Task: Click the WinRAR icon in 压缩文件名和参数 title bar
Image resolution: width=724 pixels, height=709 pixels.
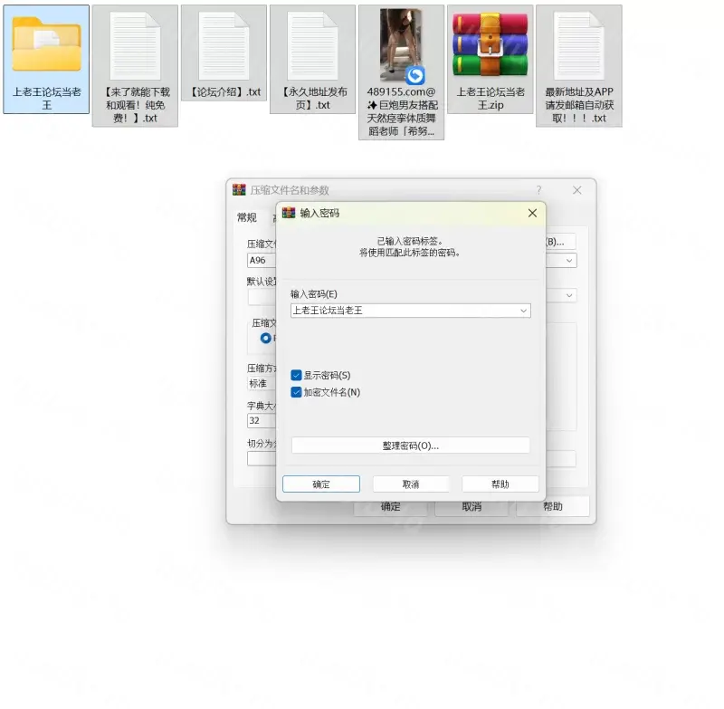Action: pyautogui.click(x=239, y=190)
